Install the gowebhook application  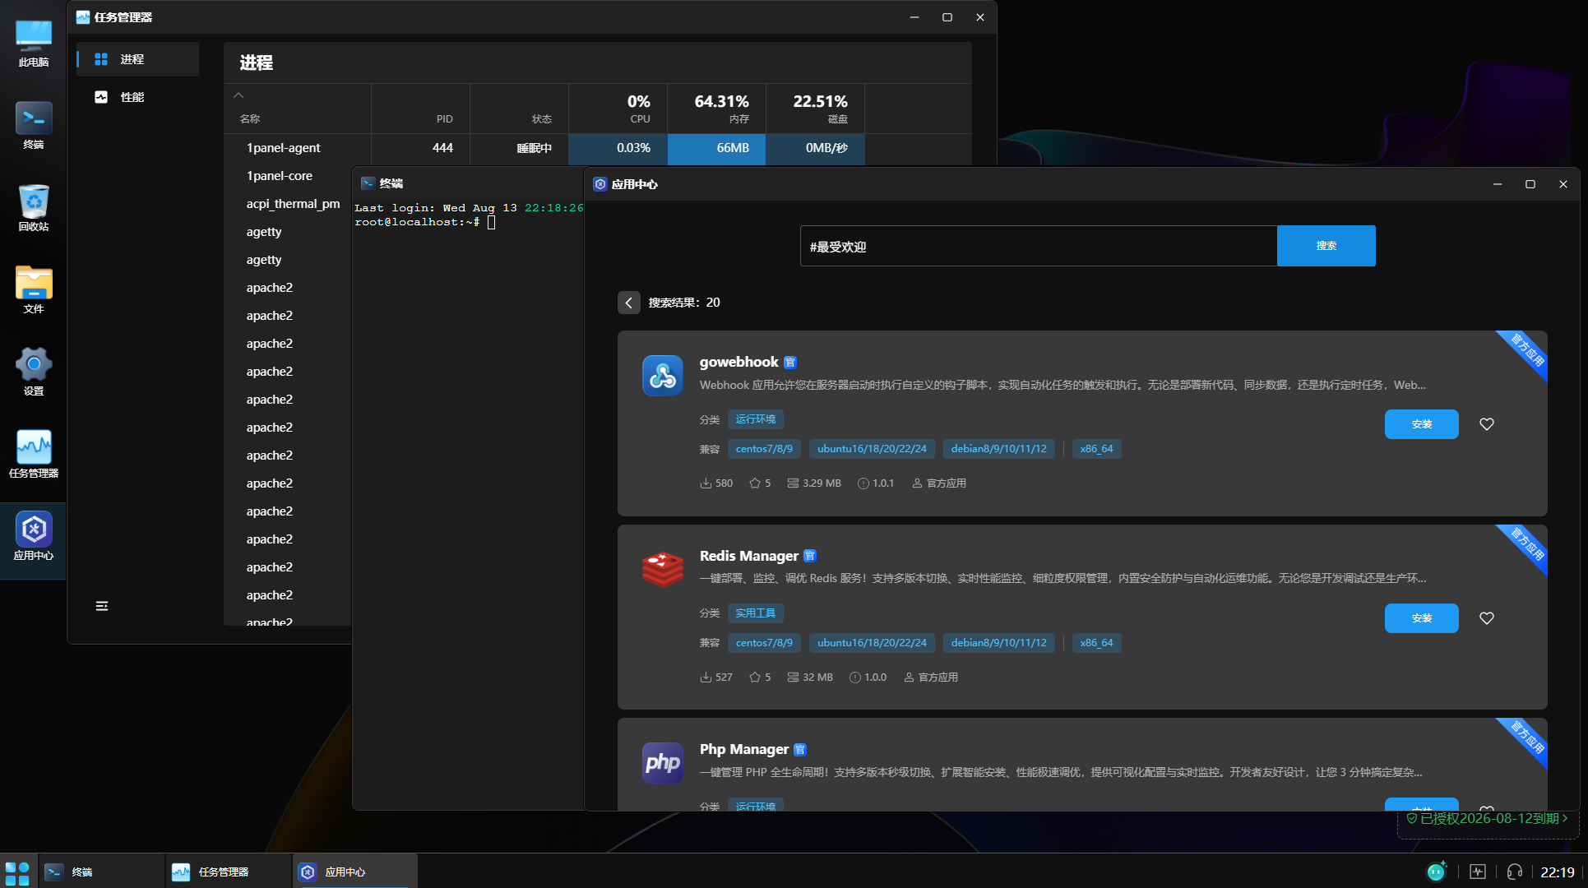(1421, 424)
